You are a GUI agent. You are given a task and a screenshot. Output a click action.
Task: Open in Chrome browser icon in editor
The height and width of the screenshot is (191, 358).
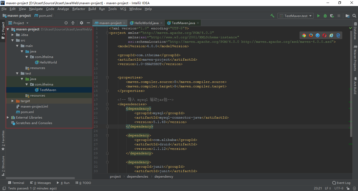pyautogui.click(x=304, y=35)
